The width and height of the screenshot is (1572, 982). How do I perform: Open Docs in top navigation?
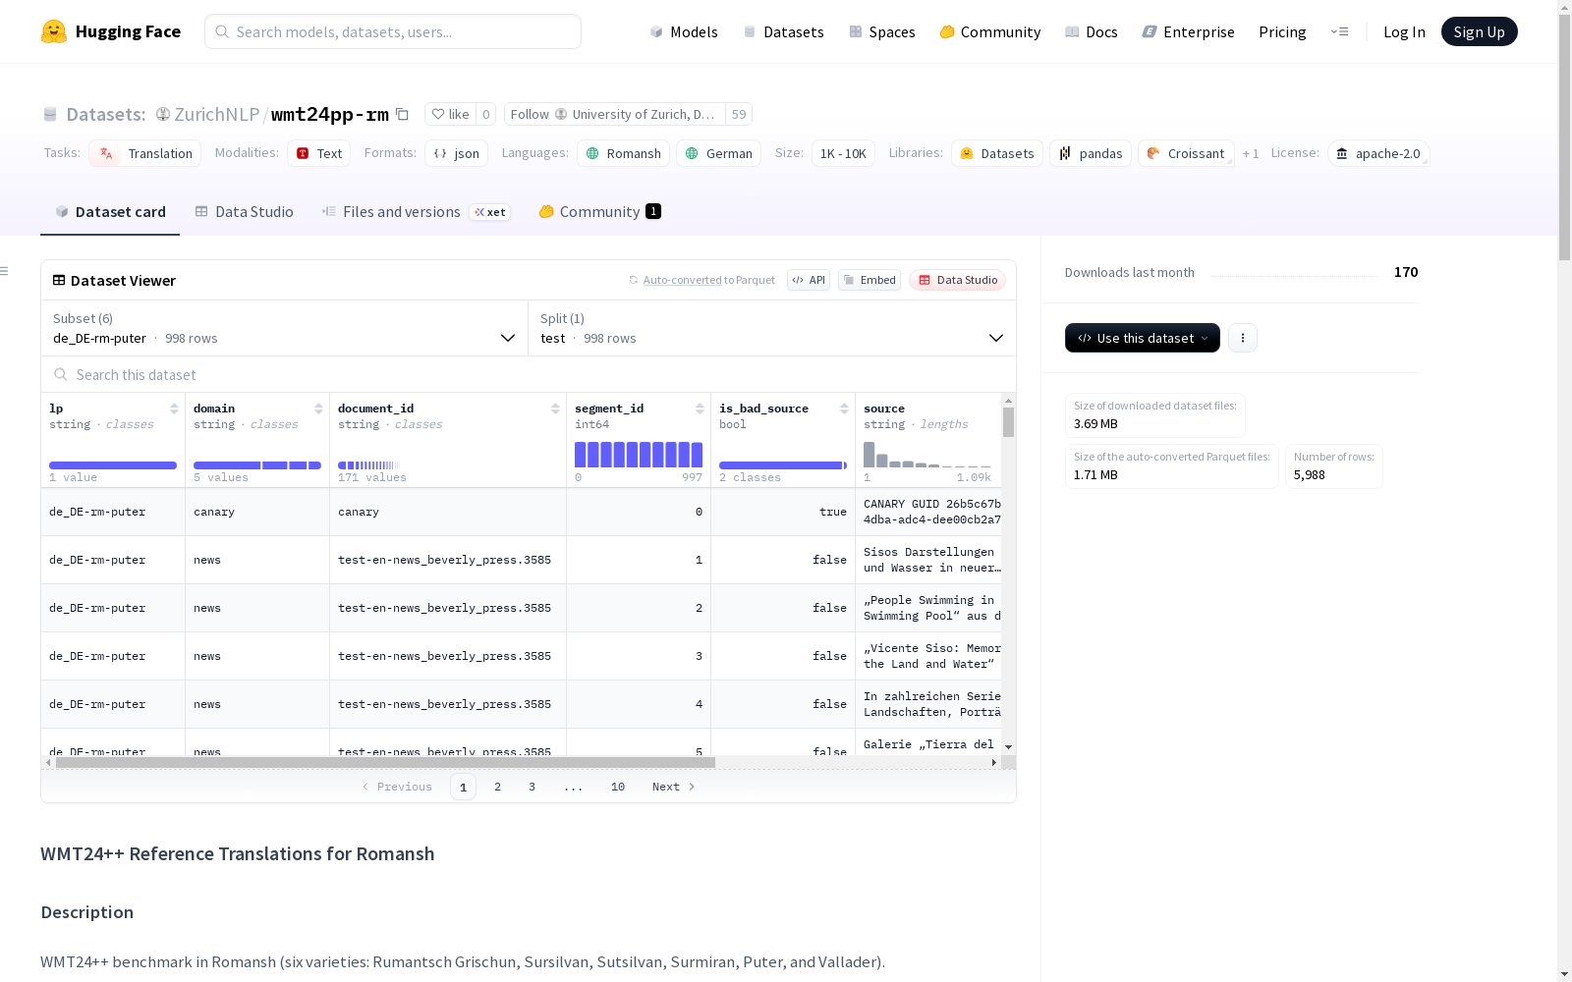point(1091,31)
